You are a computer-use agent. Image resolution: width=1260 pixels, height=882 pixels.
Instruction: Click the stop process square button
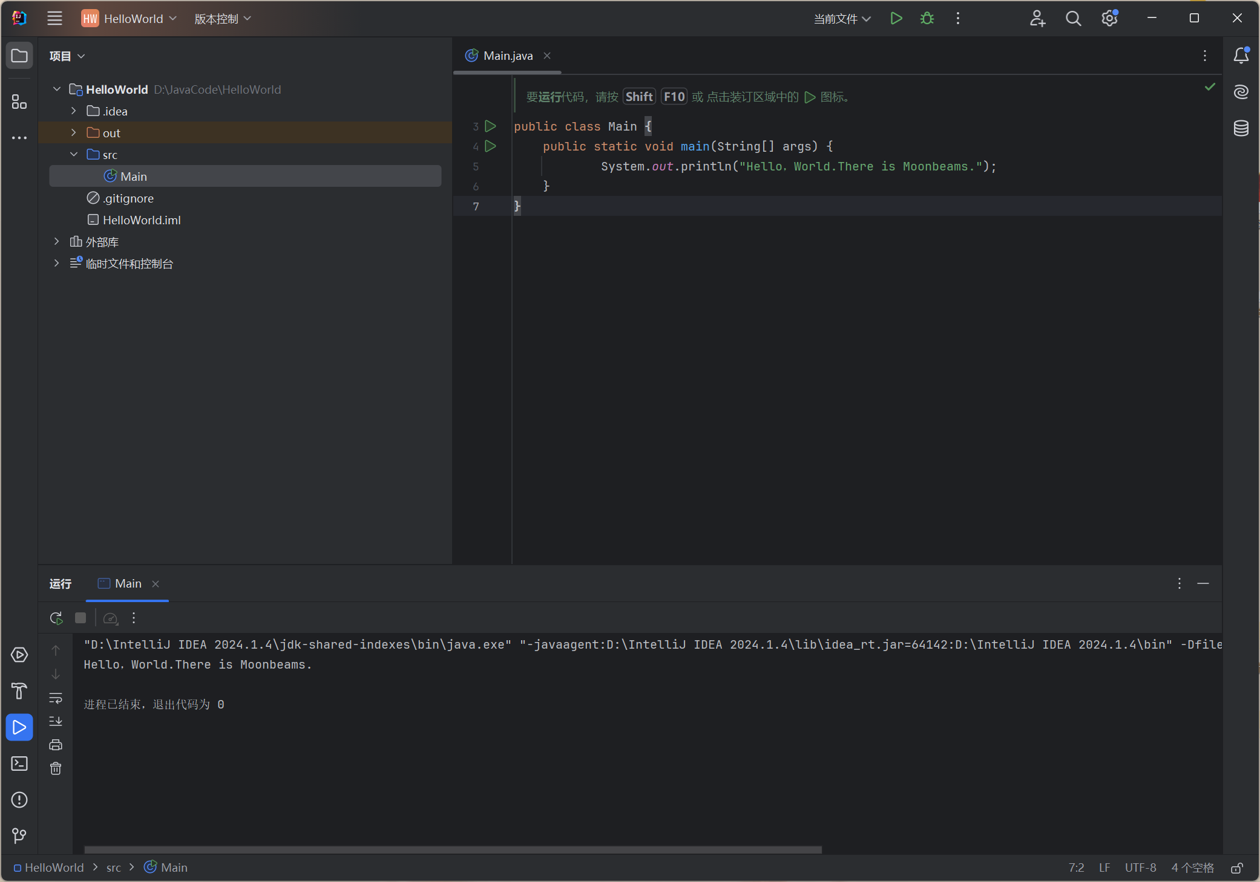[80, 618]
